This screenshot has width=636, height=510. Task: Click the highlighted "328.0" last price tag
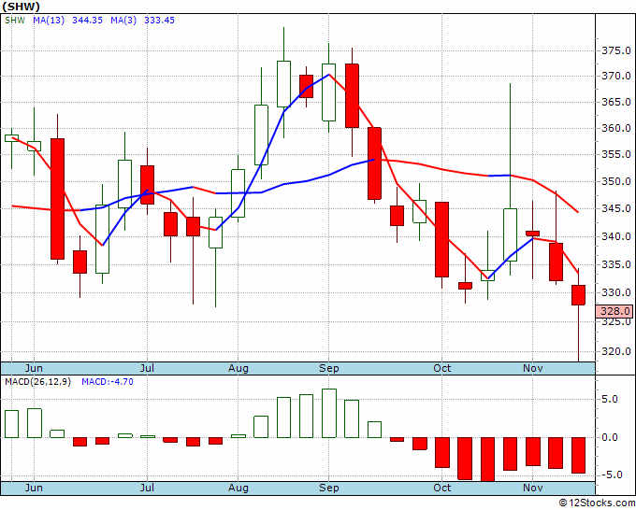pos(614,311)
